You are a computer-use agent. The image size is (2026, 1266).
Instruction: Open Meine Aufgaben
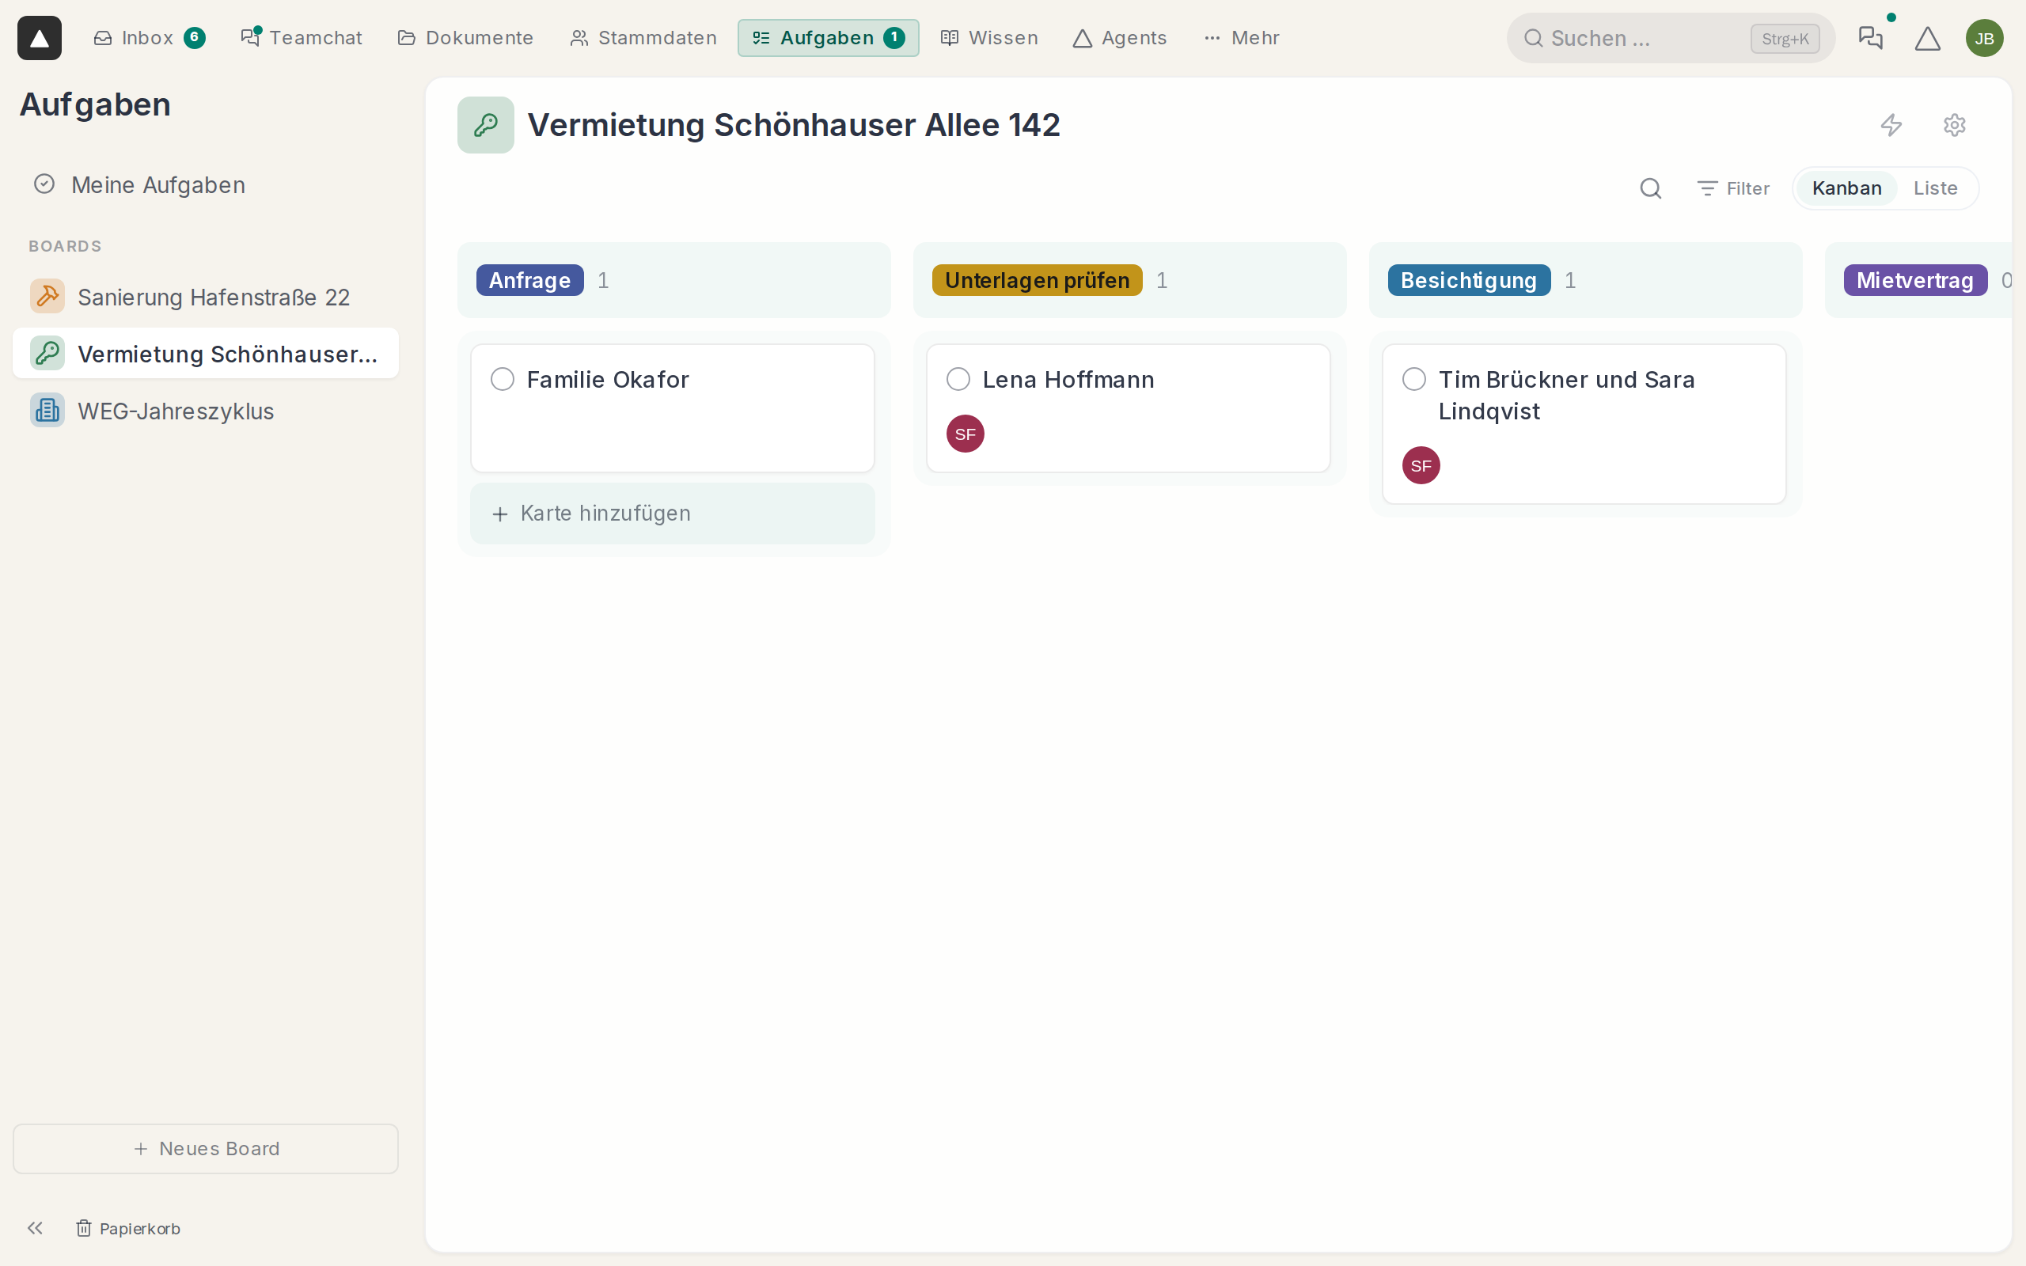coord(206,184)
